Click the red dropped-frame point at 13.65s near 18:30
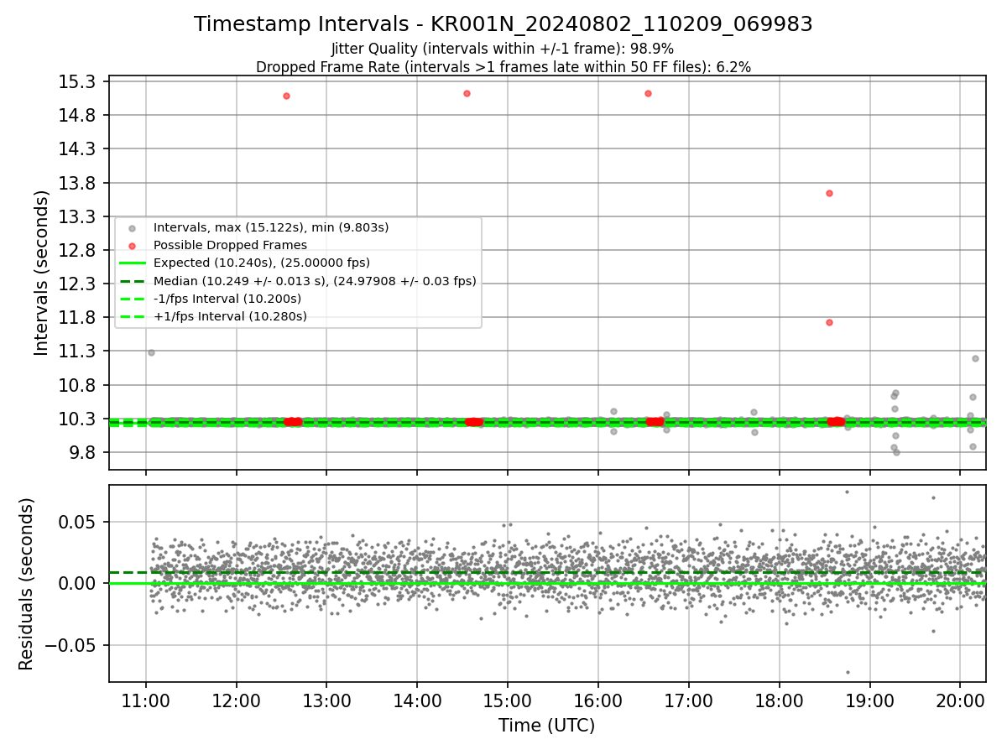This screenshot has height=755, width=1007. (x=829, y=193)
